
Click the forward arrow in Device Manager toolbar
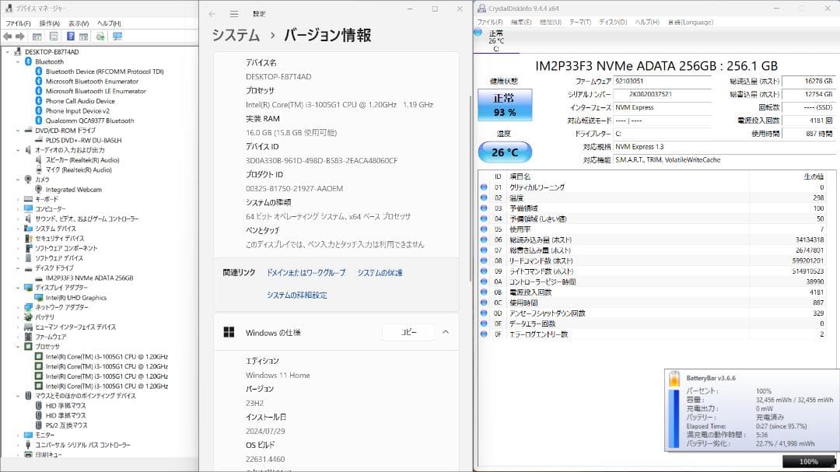click(20, 35)
